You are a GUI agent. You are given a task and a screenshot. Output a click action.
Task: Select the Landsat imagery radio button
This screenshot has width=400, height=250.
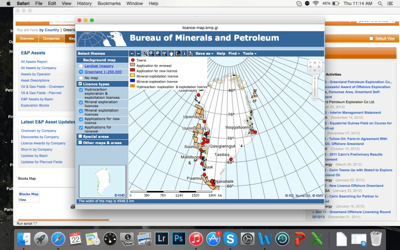(81, 66)
